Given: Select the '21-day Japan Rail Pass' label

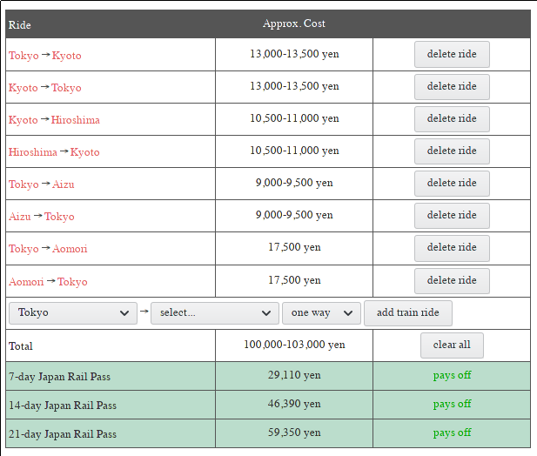Looking at the screenshot, I should [x=63, y=434].
